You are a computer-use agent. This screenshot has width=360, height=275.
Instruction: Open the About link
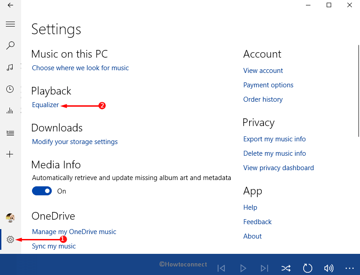coord(252,236)
